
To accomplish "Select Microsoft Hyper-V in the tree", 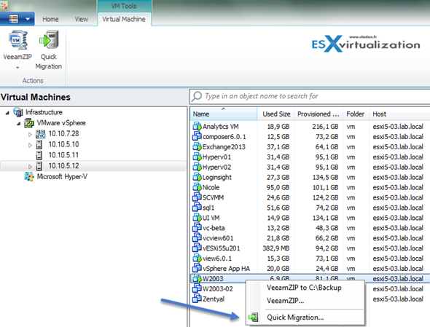I will pyautogui.click(x=62, y=177).
